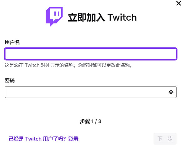The image size is (186, 149).
Task: Click the 步骤 1 / 3 step indicator
Action: (91, 122)
